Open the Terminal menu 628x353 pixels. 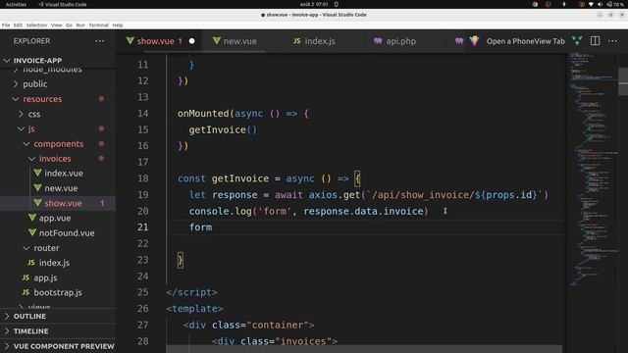coord(98,25)
